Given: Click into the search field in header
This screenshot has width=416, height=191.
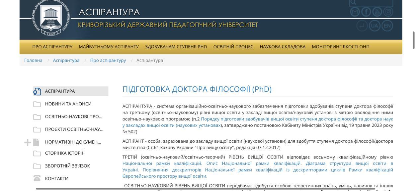Looking at the screenshot, I should tap(374, 3).
